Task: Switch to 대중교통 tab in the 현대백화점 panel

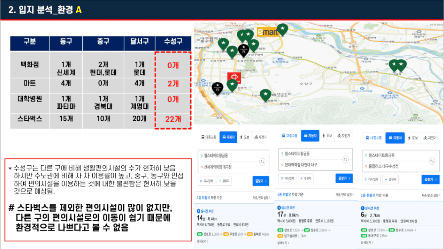Action: pyautogui.click(x=290, y=136)
